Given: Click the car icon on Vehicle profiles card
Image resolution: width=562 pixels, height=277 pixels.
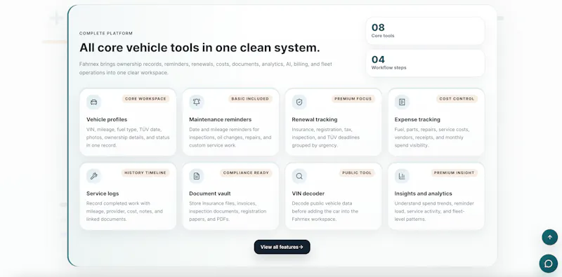Looking at the screenshot, I should [93, 102].
